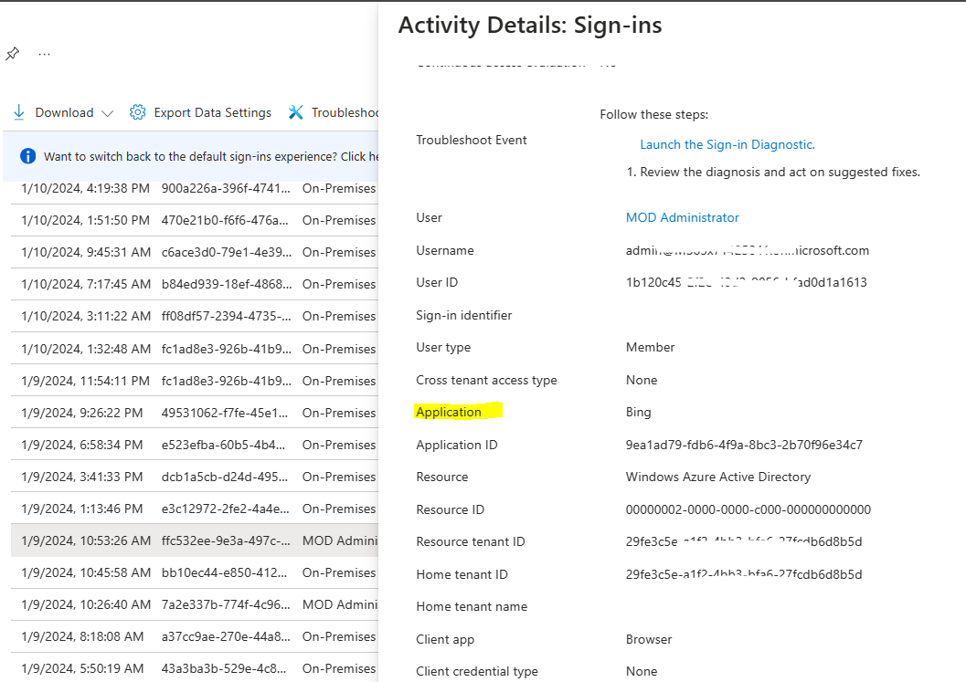Click the default sign-ins experience banner text
The height and width of the screenshot is (682, 966).
pos(211,156)
